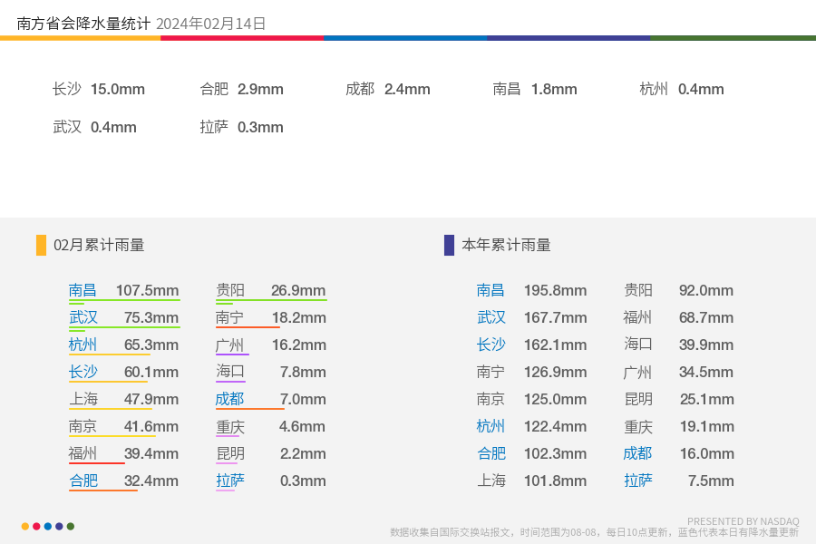Image resolution: width=816 pixels, height=544 pixels.
Task: Click 杭州 in the yearly rainfall list
Action: 491,426
